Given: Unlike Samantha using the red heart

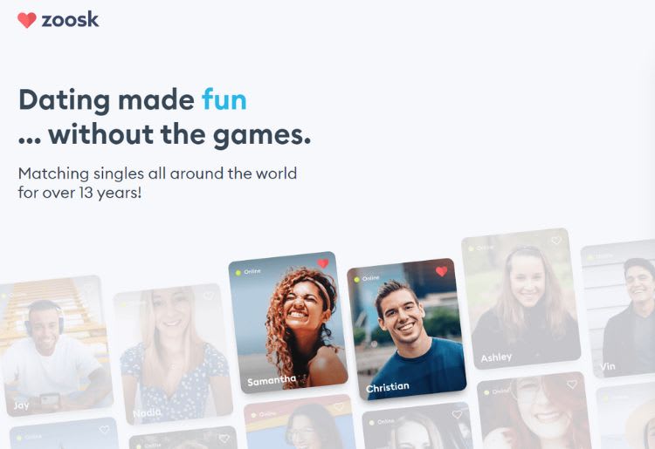Looking at the screenshot, I should pyautogui.click(x=323, y=263).
